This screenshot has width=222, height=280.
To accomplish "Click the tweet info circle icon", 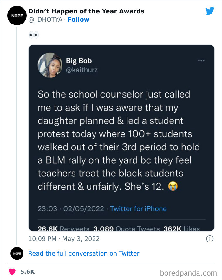I will click(x=210, y=239).
